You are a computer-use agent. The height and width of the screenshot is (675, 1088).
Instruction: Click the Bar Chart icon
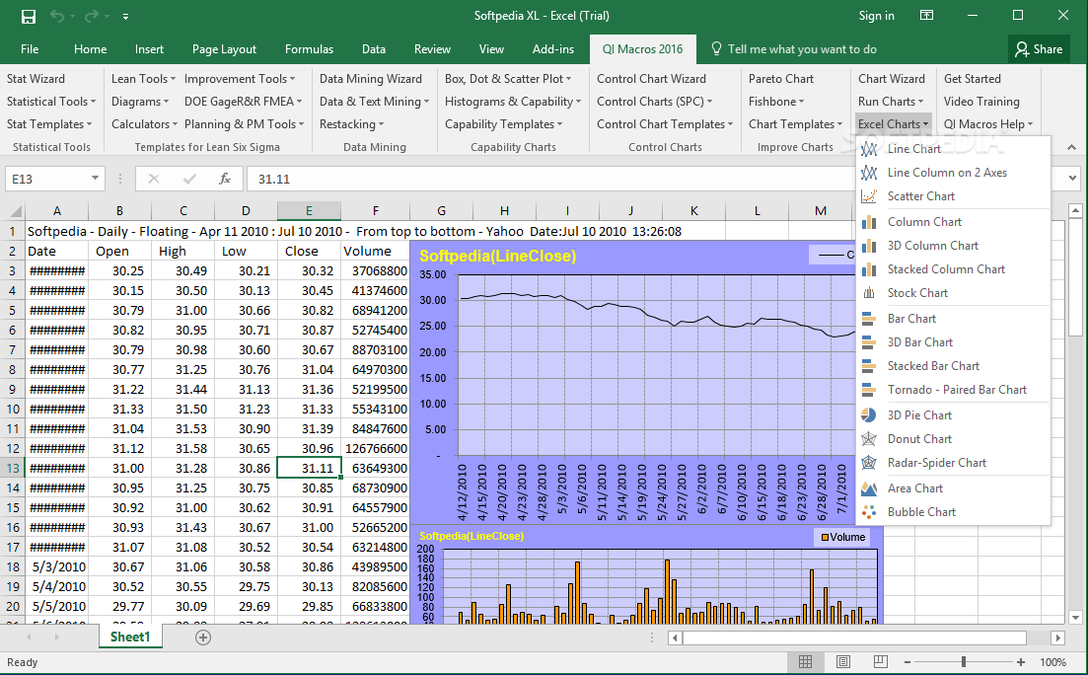click(869, 319)
